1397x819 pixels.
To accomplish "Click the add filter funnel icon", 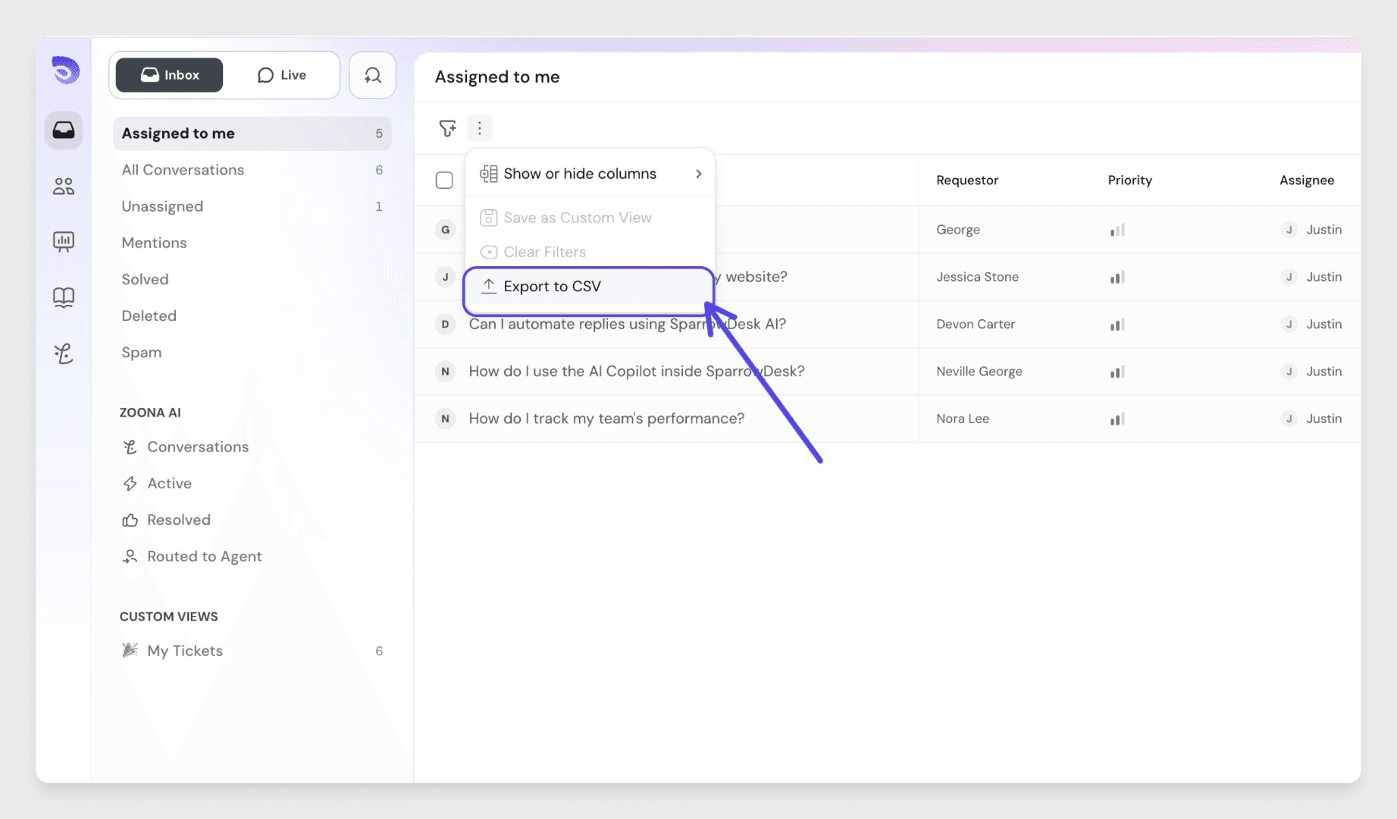I will click(x=447, y=128).
